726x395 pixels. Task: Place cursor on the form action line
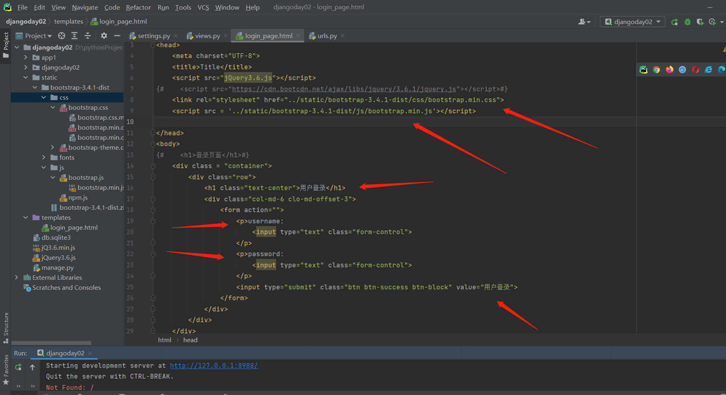pos(252,210)
